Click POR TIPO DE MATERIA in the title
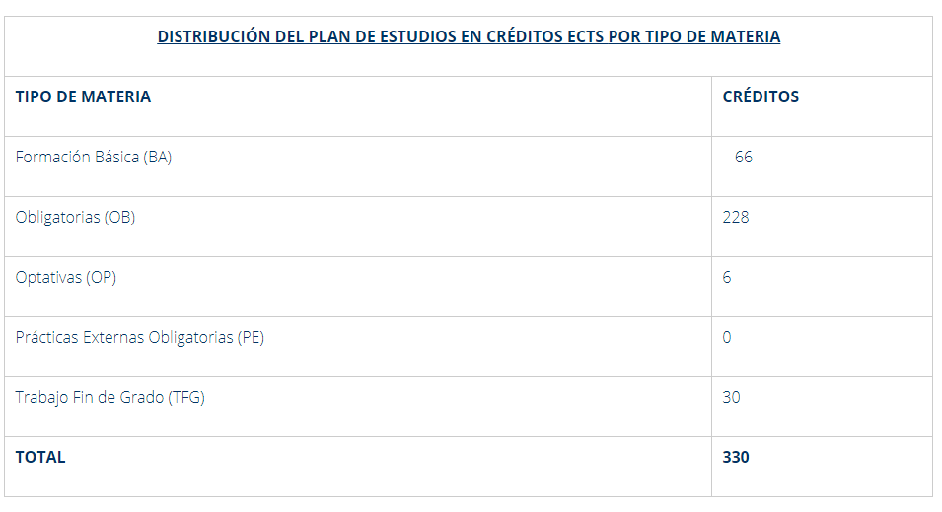942x512 pixels. point(696,37)
